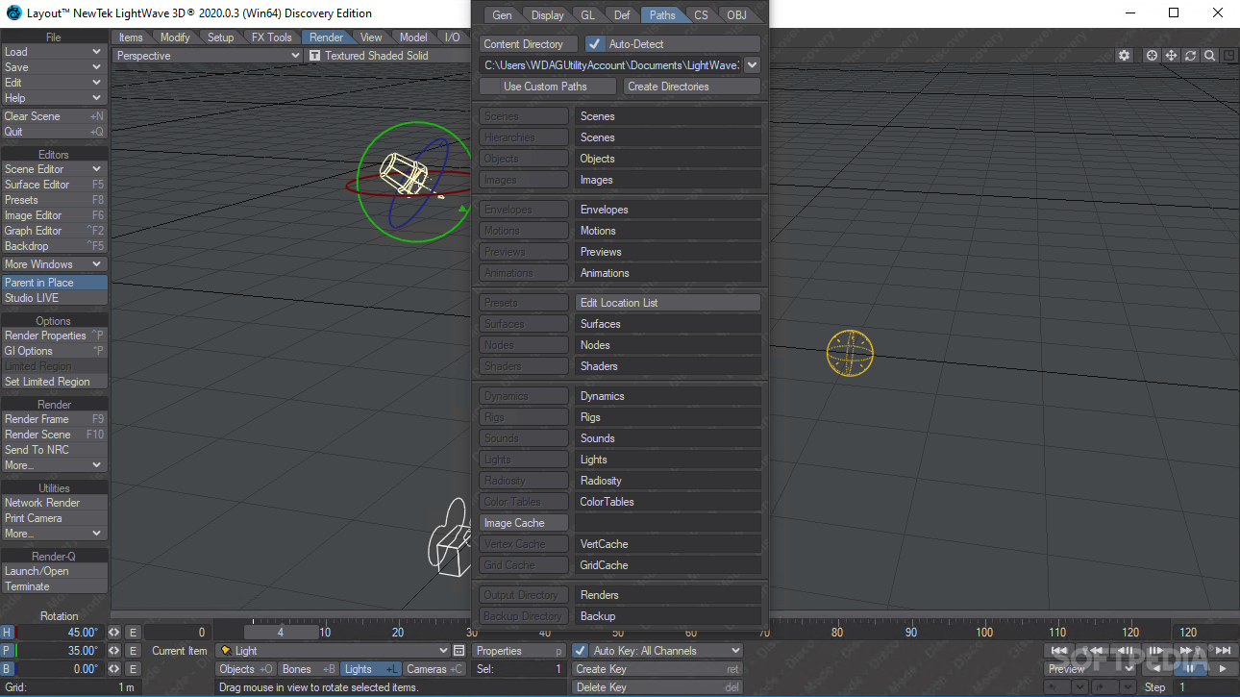Screen dimensions: 1240x697
Task: Jump to first frame in transport controls
Action: [1059, 651]
